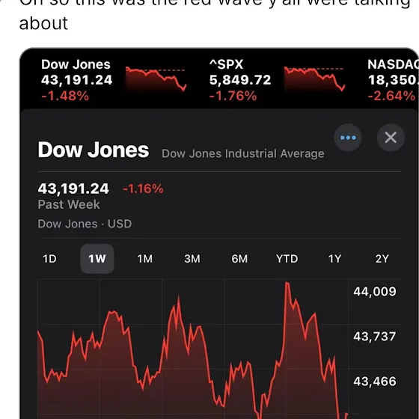Show the 6M chart range

pos(239,259)
